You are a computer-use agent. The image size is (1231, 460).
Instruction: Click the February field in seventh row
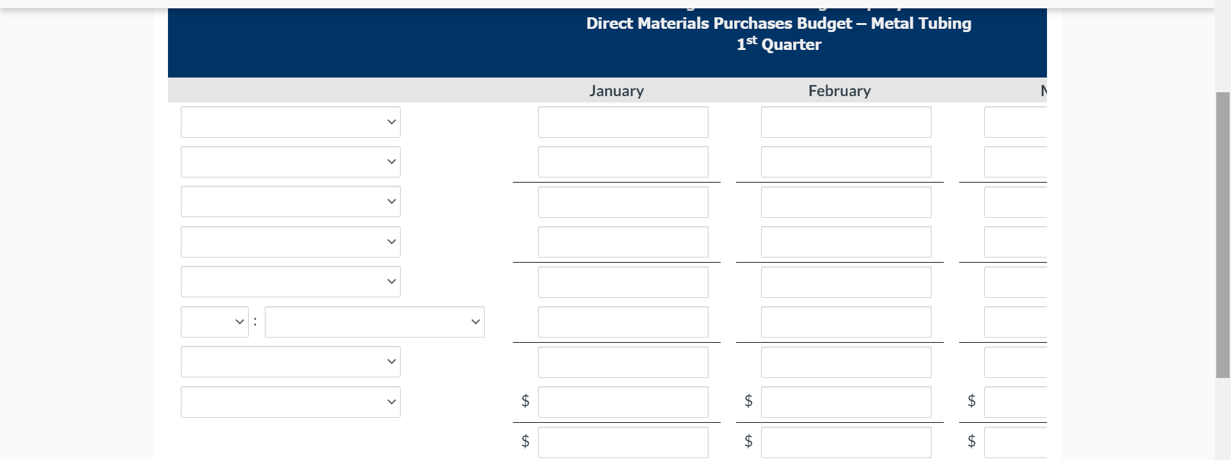tap(846, 362)
